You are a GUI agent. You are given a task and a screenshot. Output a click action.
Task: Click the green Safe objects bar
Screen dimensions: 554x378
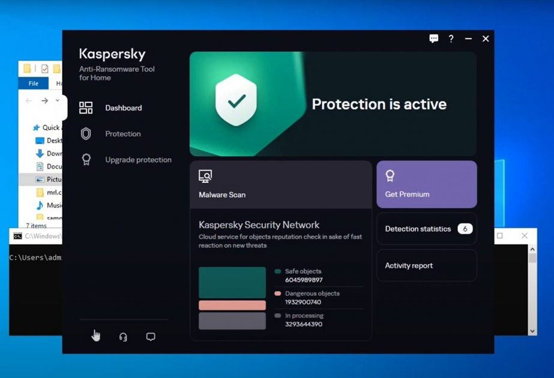pyautogui.click(x=232, y=283)
